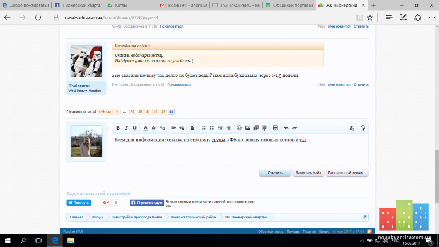
Task: Go to page 39 of the thread
Action: pyautogui.click(x=133, y=112)
